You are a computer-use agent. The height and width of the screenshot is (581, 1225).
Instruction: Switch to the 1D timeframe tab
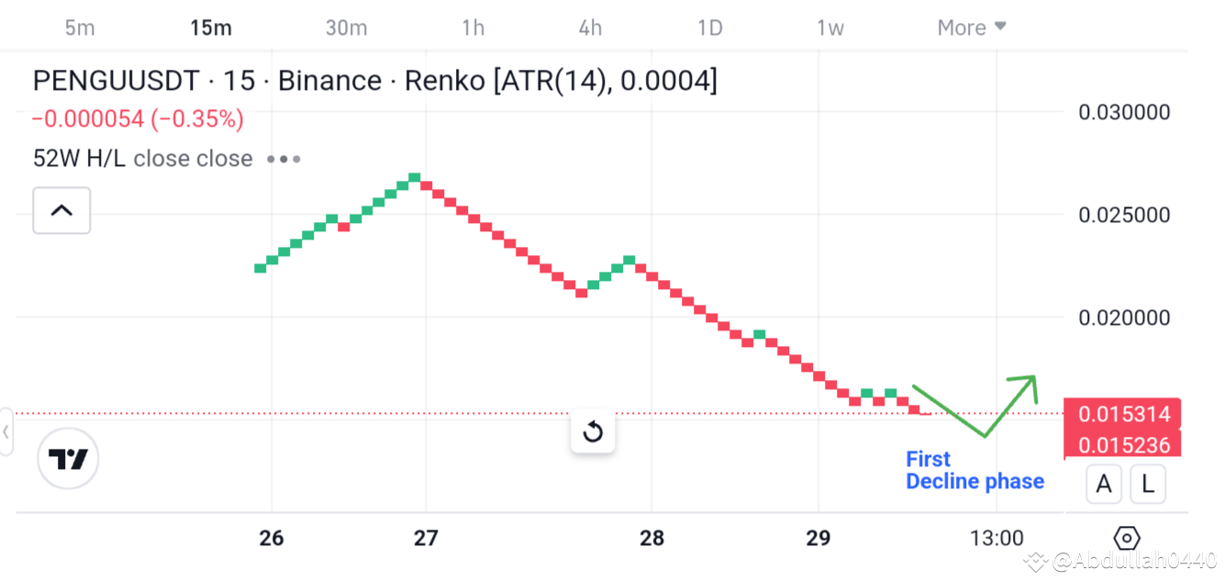(709, 28)
